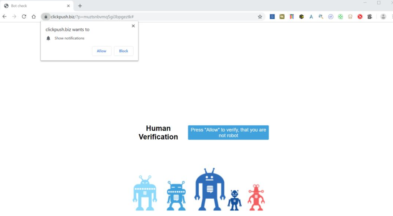Click the bookmark star icon

pyautogui.click(x=260, y=17)
